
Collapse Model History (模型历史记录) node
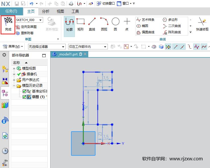tap(14, 86)
